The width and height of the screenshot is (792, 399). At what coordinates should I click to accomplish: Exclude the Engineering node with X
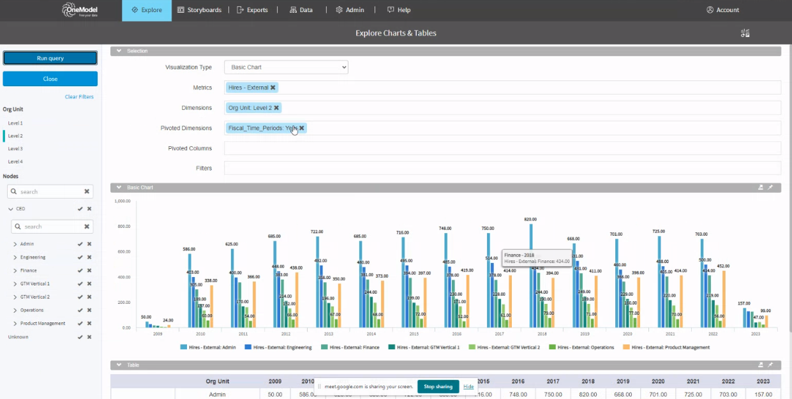pyautogui.click(x=89, y=257)
